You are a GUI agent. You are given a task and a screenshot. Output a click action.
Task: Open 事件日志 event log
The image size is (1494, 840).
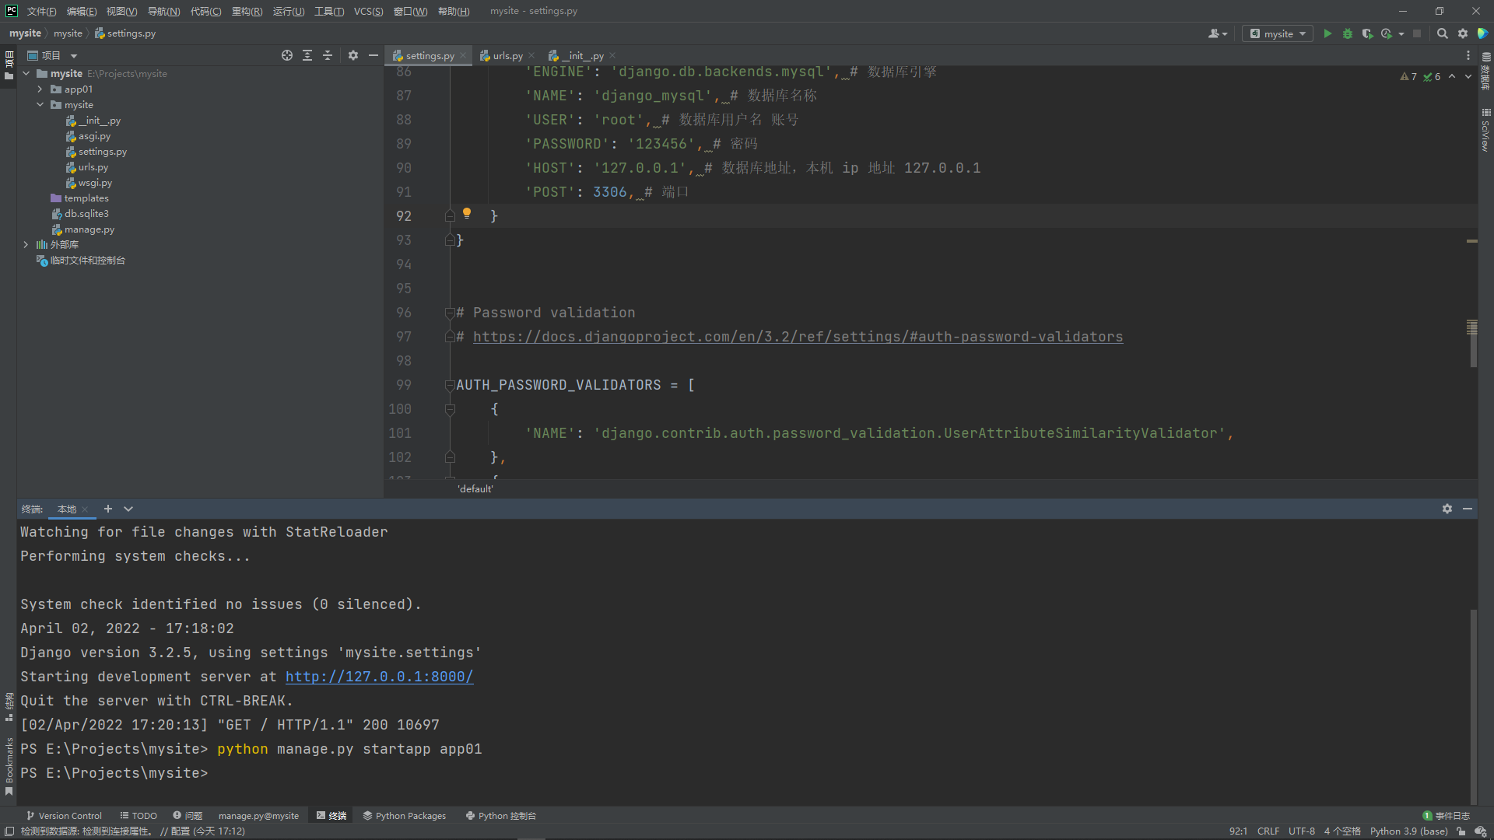[1446, 816]
